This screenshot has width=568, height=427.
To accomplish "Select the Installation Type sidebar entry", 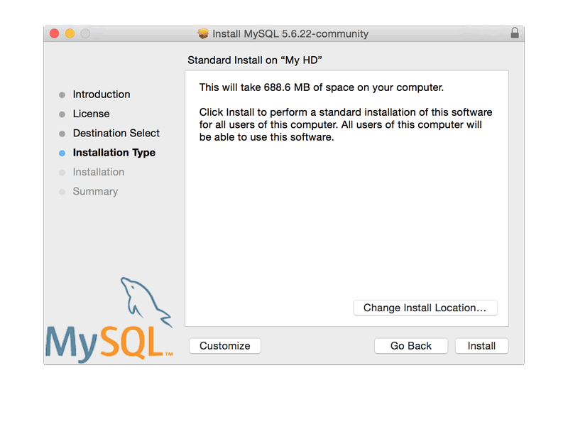I will pyautogui.click(x=114, y=152).
